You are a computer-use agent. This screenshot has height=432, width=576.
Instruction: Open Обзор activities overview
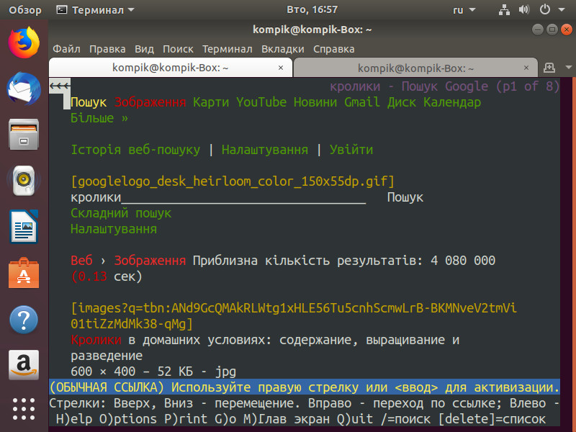[x=25, y=10]
